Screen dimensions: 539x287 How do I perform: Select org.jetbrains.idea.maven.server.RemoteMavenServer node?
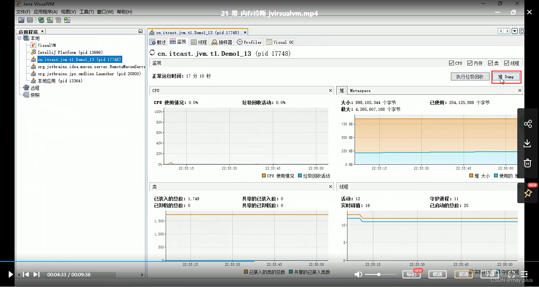pos(92,67)
